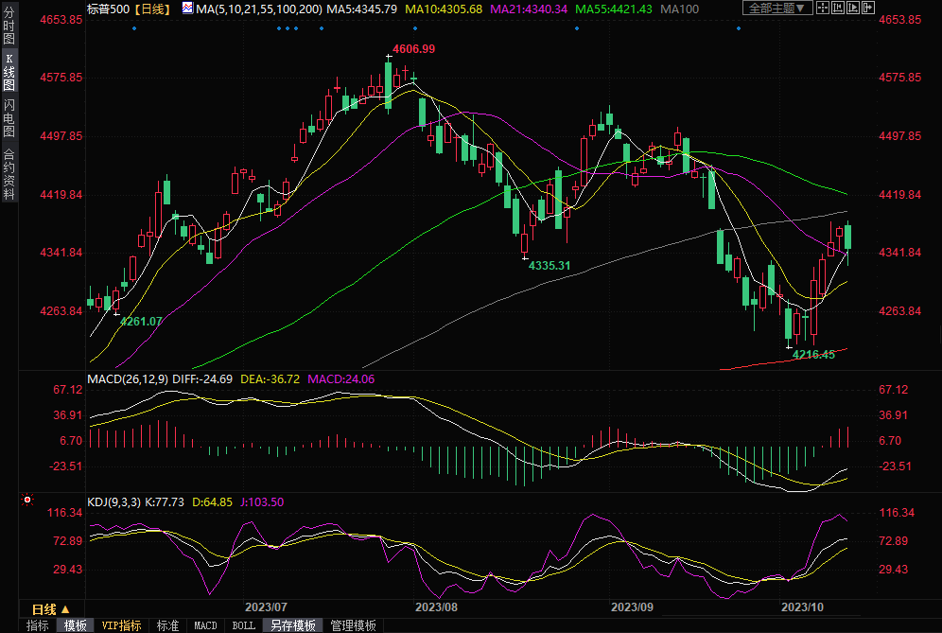This screenshot has height=633, width=942.
Task: Open 闪电图 from the left sidebar
Action: click(x=9, y=117)
